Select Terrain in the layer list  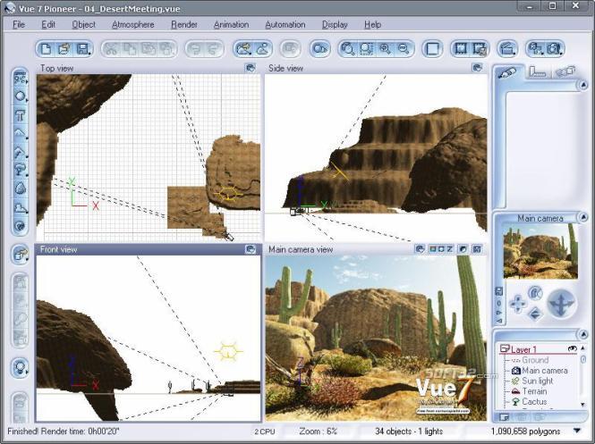pyautogui.click(x=534, y=391)
